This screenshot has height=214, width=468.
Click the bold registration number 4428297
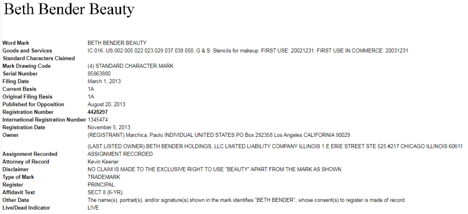click(97, 112)
